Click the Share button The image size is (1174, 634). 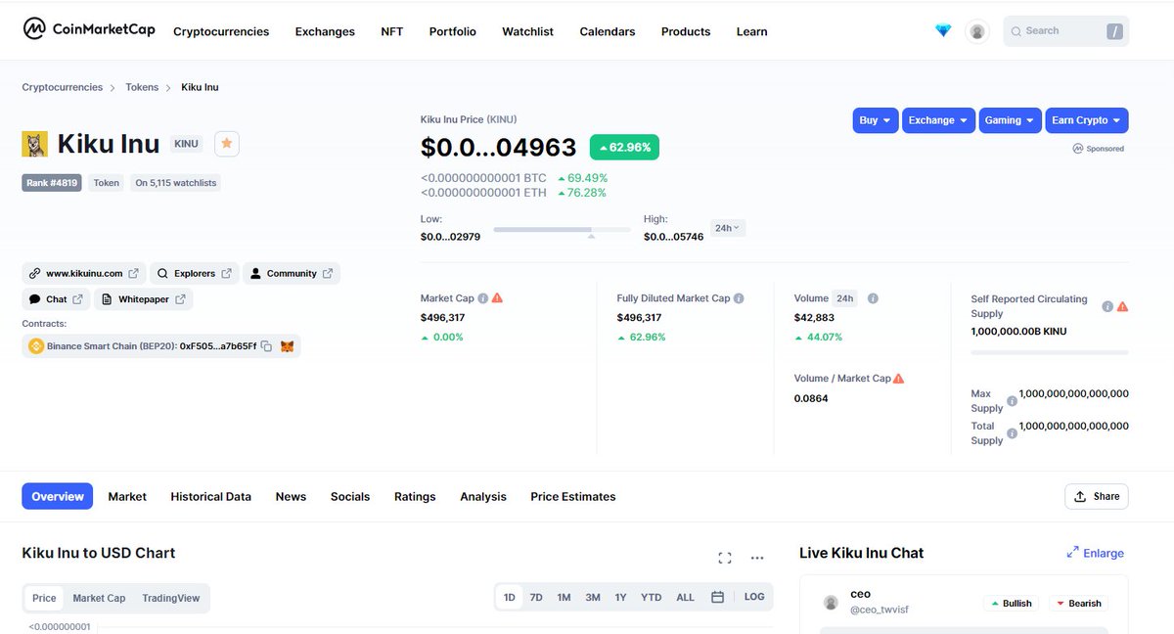pos(1097,496)
